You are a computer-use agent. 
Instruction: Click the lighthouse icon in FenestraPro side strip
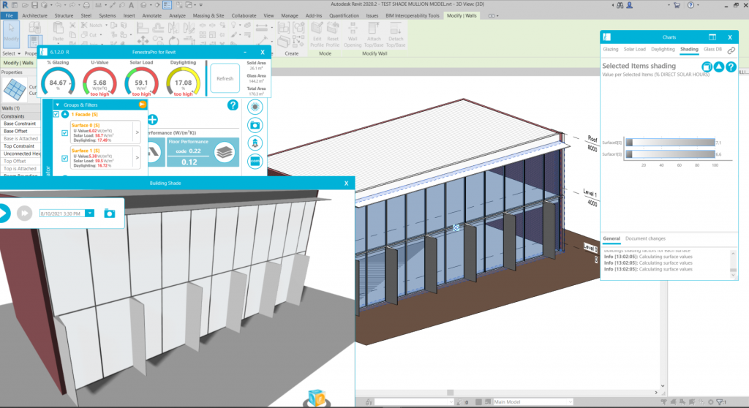[255, 143]
